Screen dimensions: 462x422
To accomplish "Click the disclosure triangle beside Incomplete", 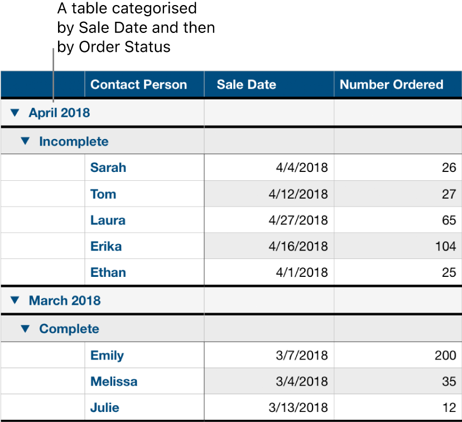I will 25,141.
